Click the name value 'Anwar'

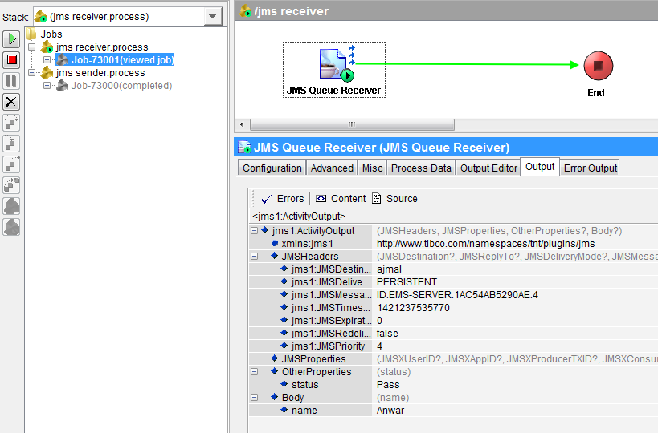(x=390, y=411)
